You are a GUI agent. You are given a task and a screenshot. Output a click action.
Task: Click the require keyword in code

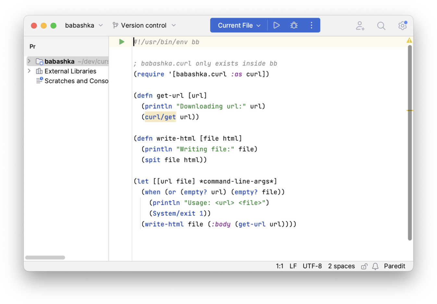pyautogui.click(x=151, y=74)
